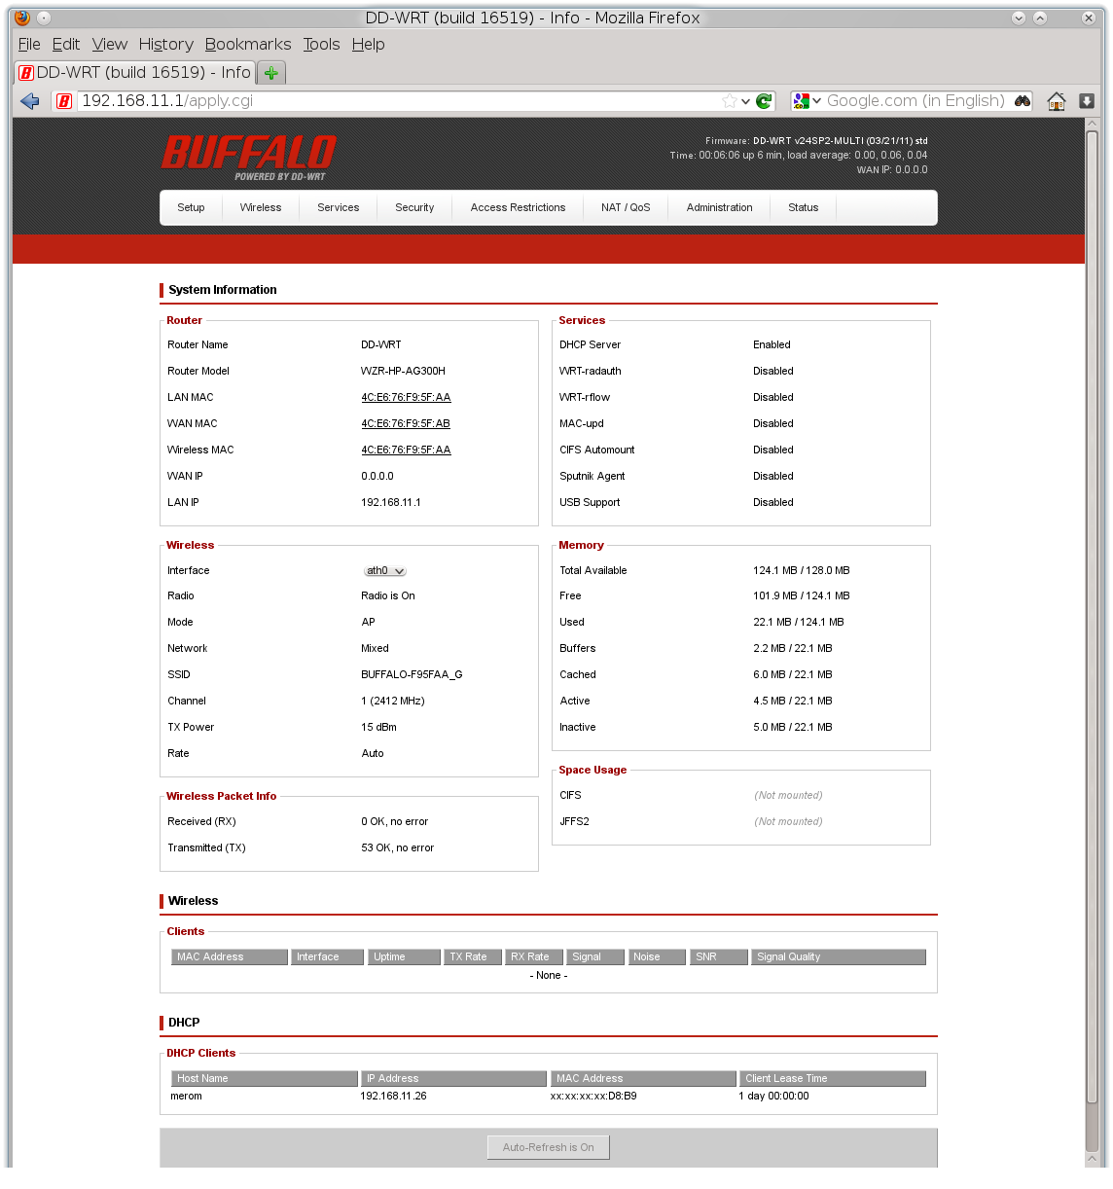Click the SSID value 'BUFFALO-F95FAA_G'

412,675
